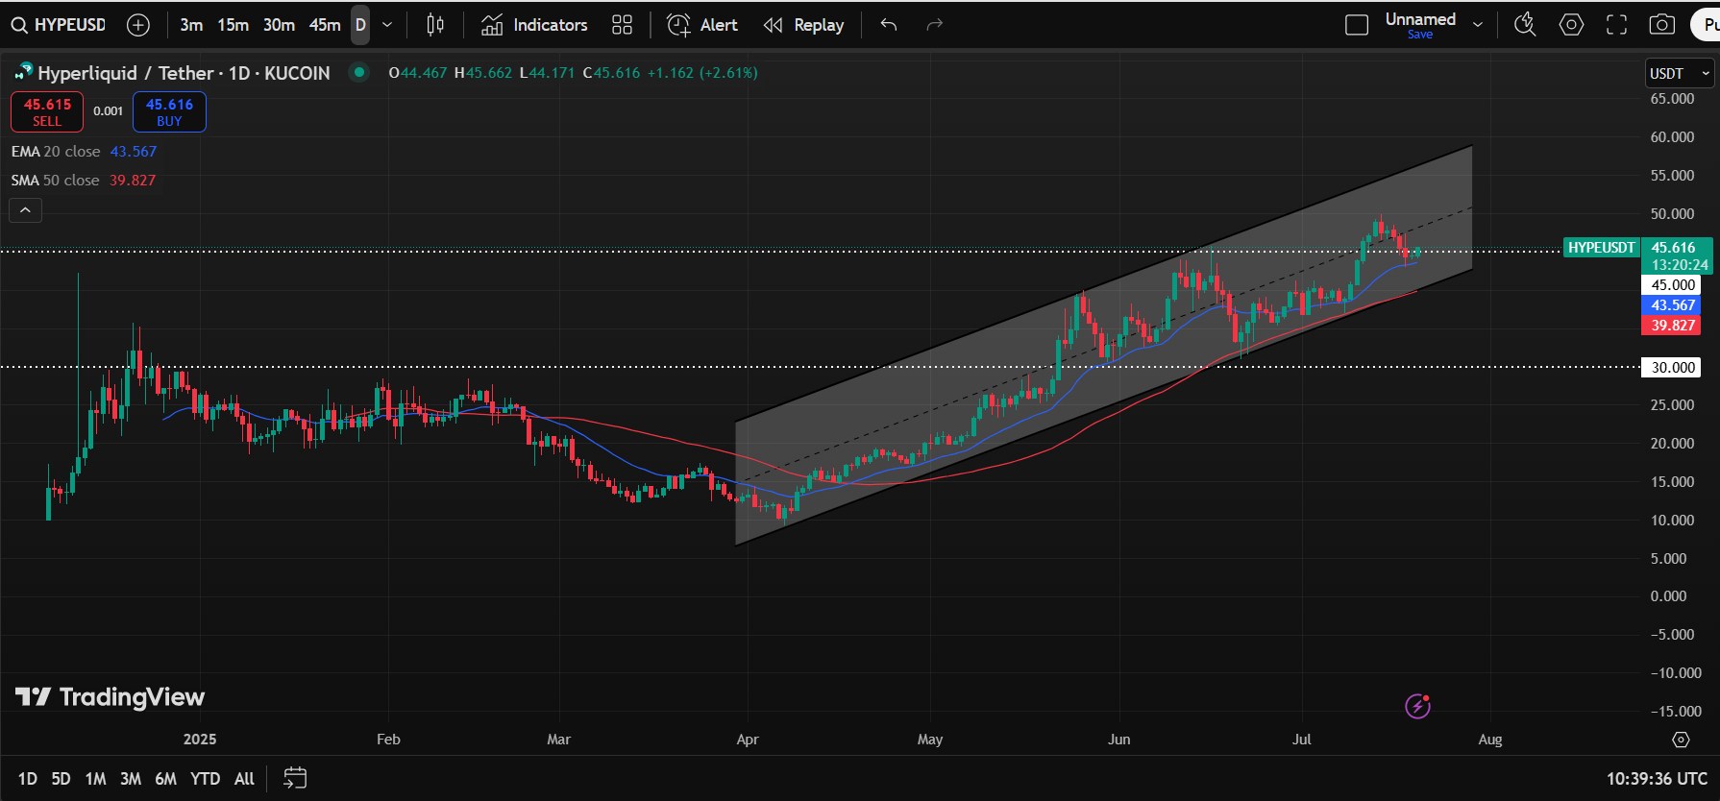Collapse the indicator legend with arrow
Screen dimensions: 1720x801
click(25, 210)
